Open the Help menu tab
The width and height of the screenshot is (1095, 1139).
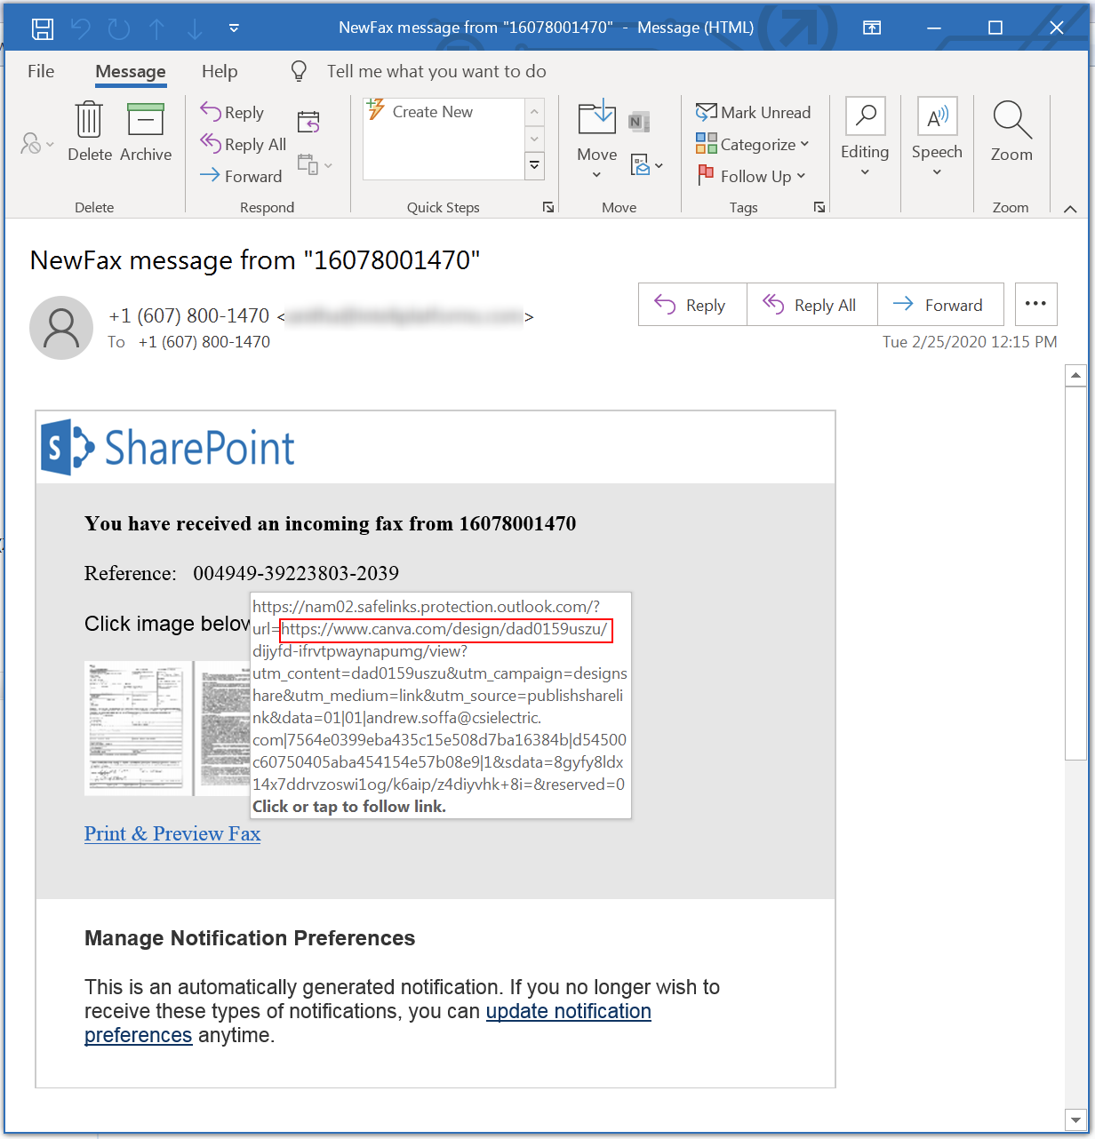pos(220,71)
